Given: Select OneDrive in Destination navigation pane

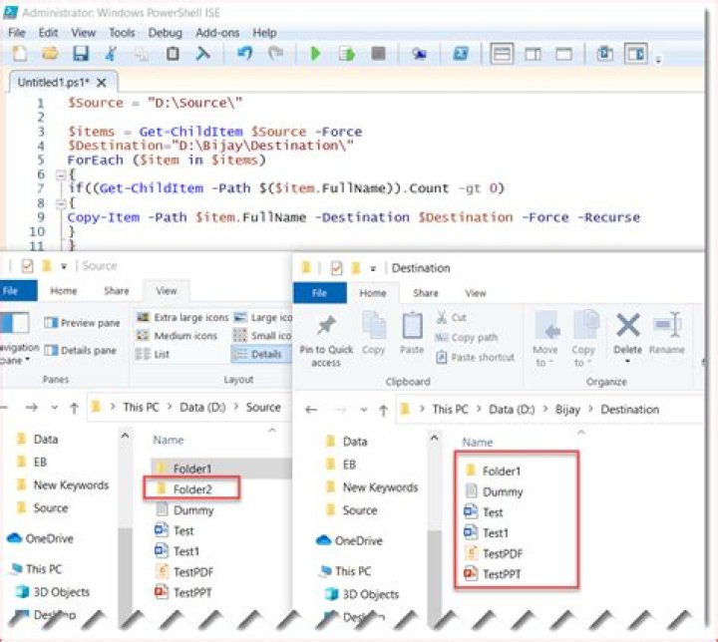Looking at the screenshot, I should point(349,540).
